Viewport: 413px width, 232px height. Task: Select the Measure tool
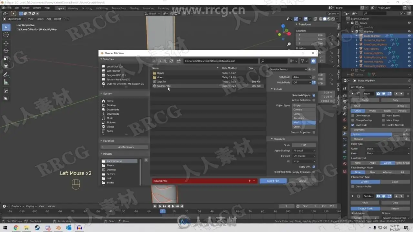tap(6, 82)
